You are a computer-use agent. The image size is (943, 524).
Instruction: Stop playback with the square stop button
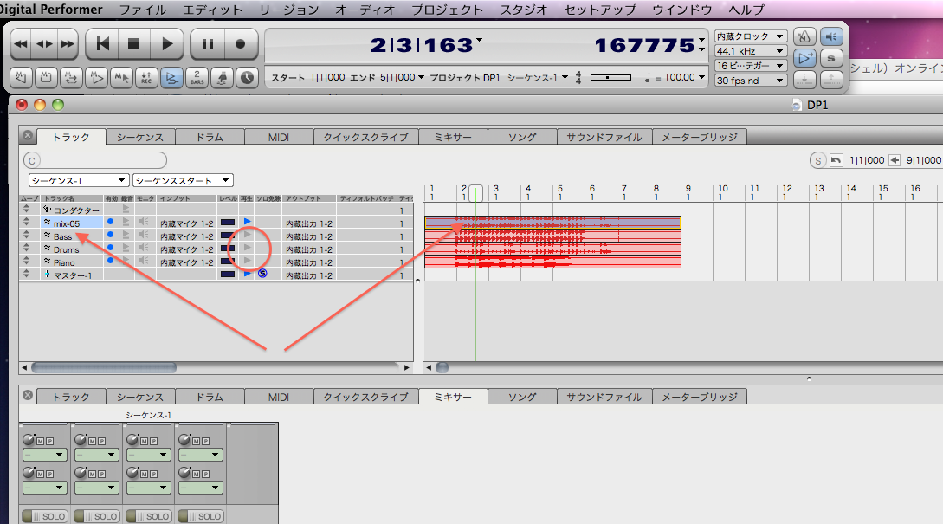click(133, 44)
